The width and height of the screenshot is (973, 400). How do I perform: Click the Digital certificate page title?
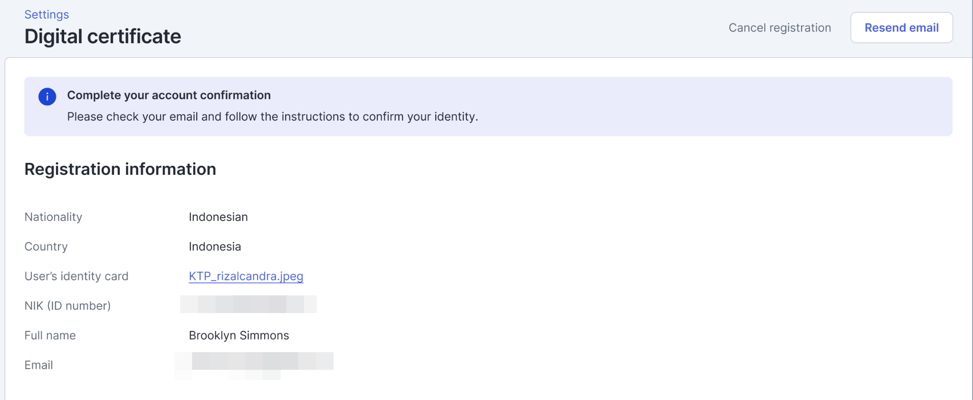[103, 37]
